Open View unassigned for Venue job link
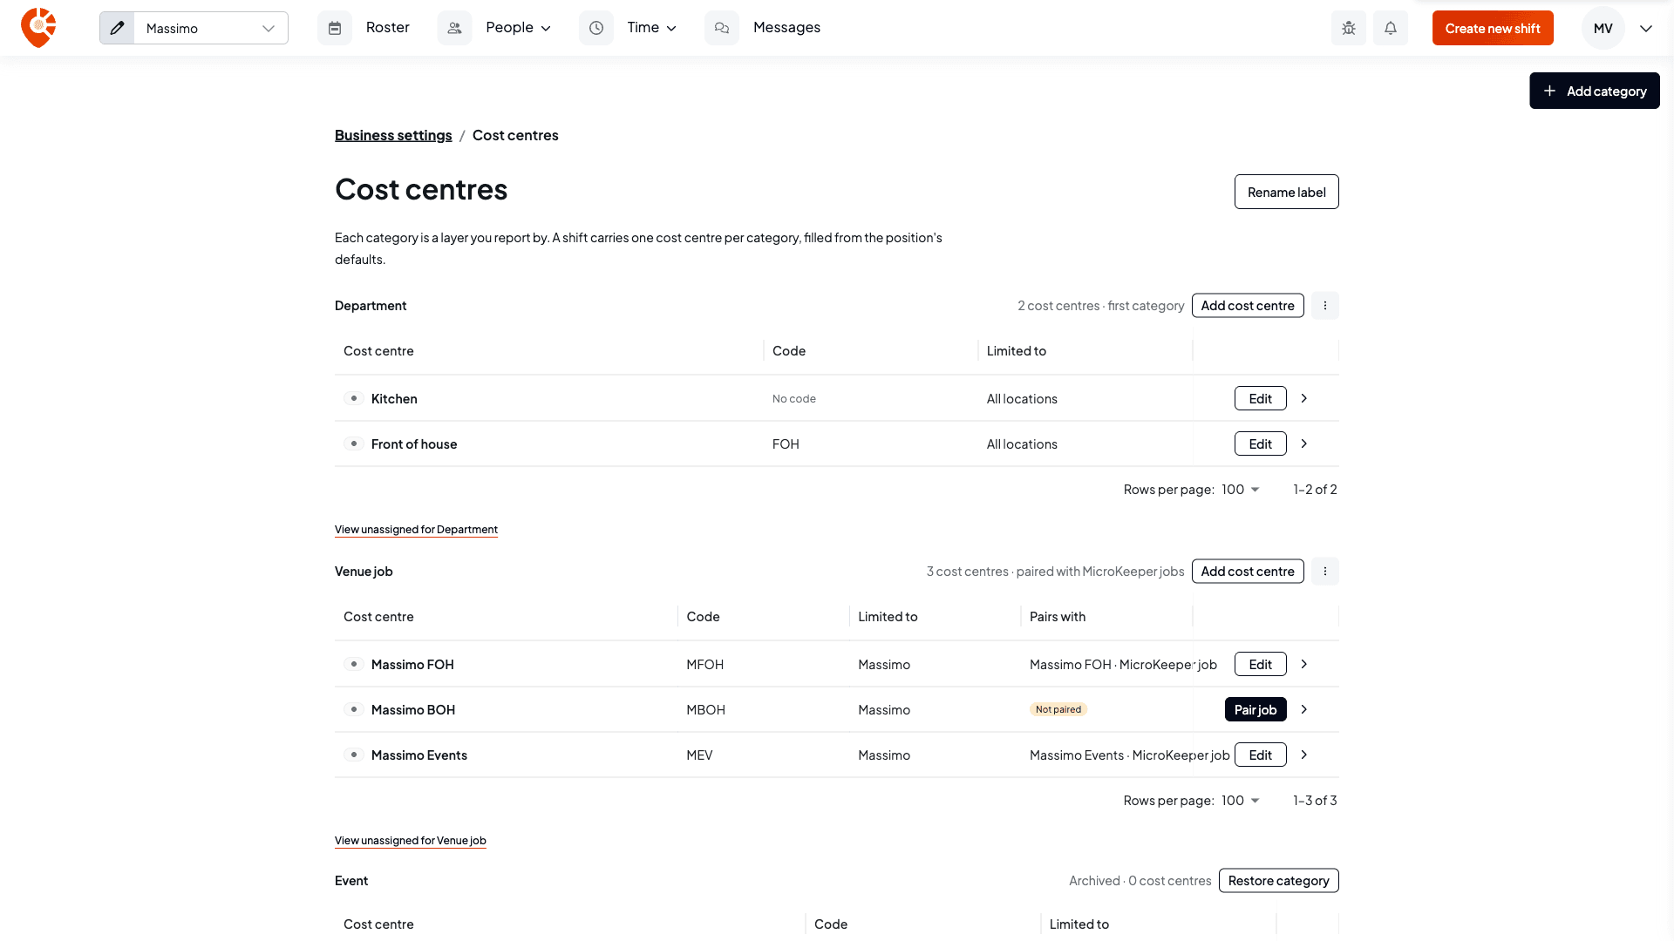Image resolution: width=1674 pixels, height=941 pixels. pyautogui.click(x=411, y=841)
